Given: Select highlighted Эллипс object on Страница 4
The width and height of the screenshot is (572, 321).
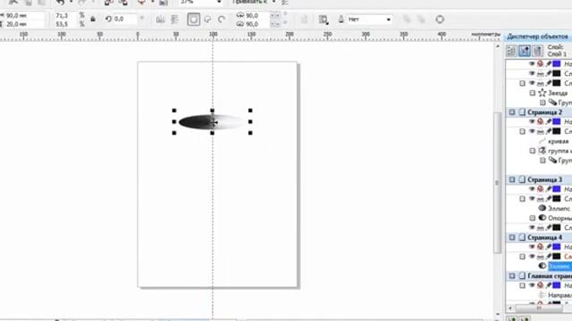Looking at the screenshot, I should coord(560,266).
